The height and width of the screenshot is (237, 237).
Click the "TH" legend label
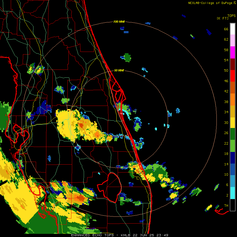pyautogui.click(x=226, y=206)
